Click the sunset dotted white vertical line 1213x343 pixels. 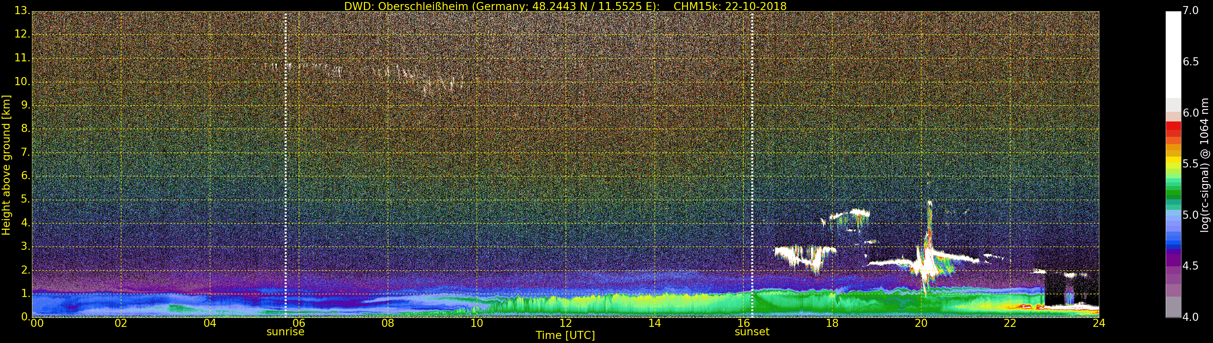click(x=752, y=165)
